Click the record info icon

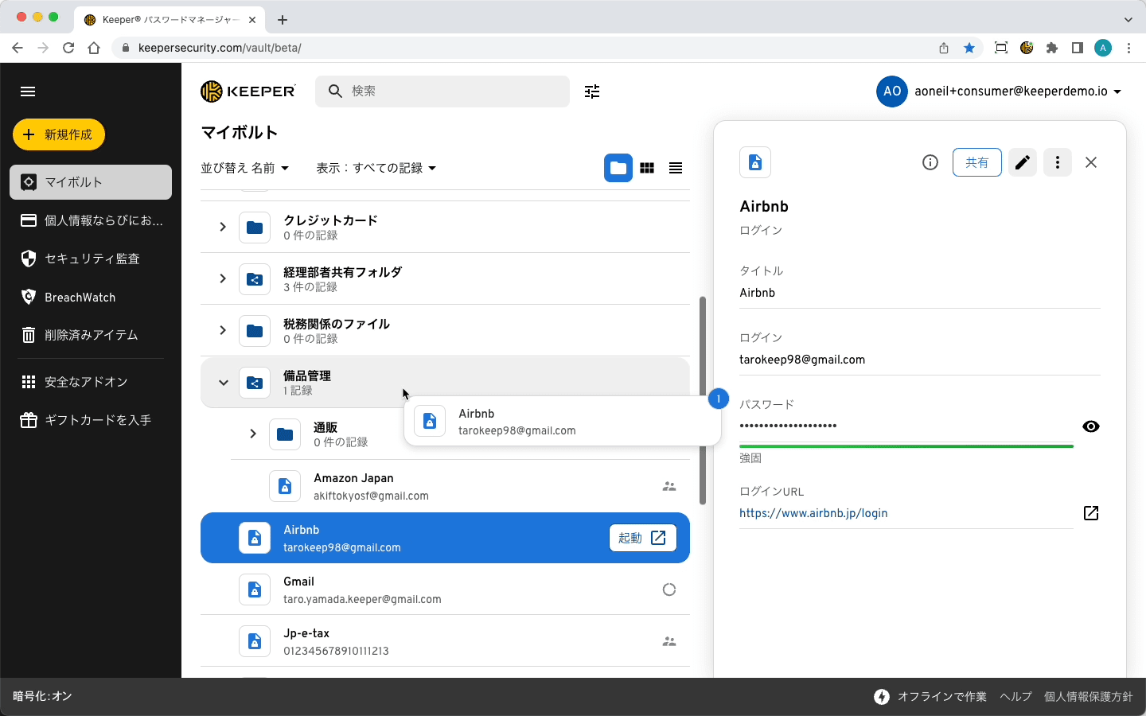point(930,162)
